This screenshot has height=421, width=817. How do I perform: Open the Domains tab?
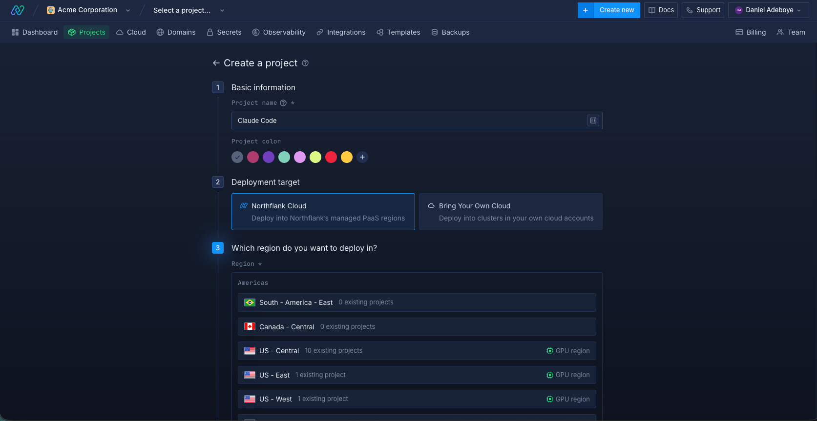click(176, 32)
